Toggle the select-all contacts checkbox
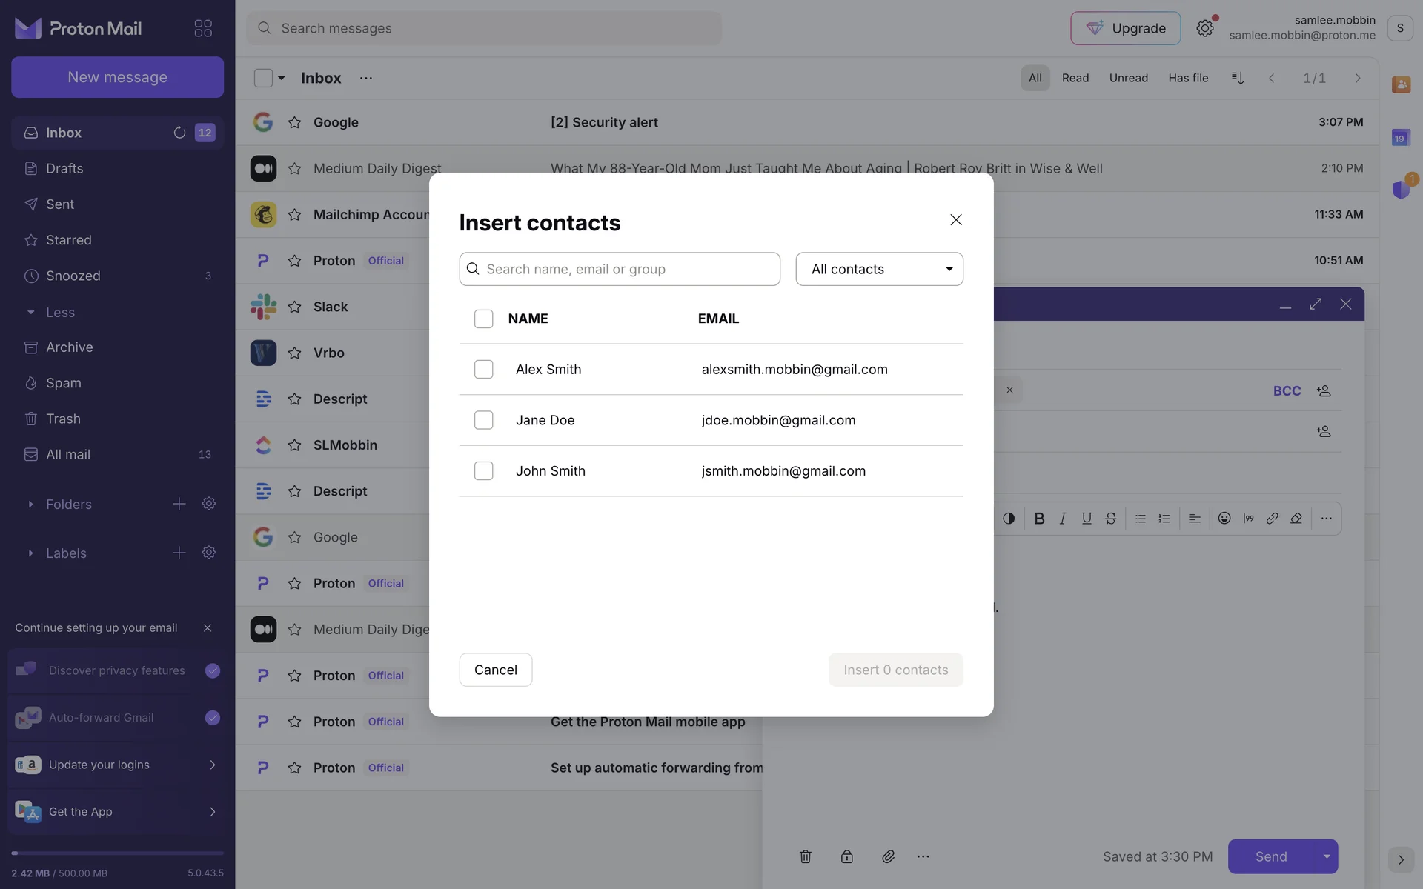The image size is (1423, 889). pos(483,319)
